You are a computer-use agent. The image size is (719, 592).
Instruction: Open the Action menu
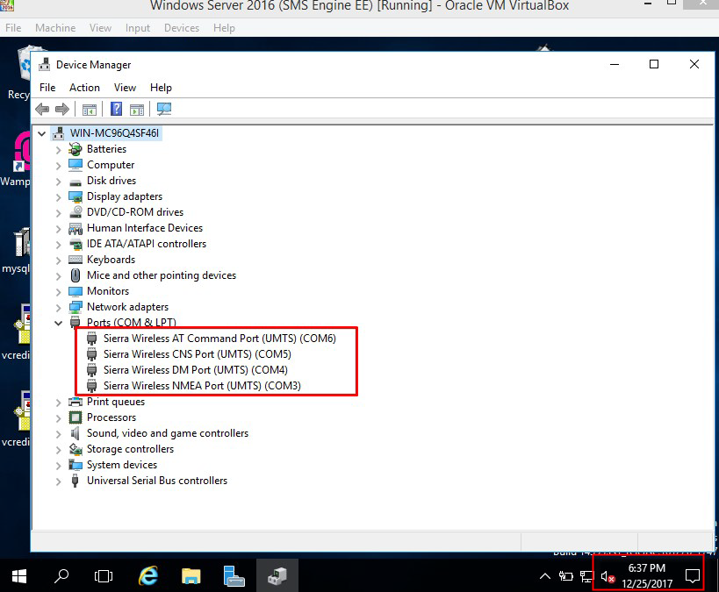84,88
